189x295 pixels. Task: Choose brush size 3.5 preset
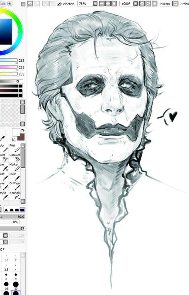(6, 267)
